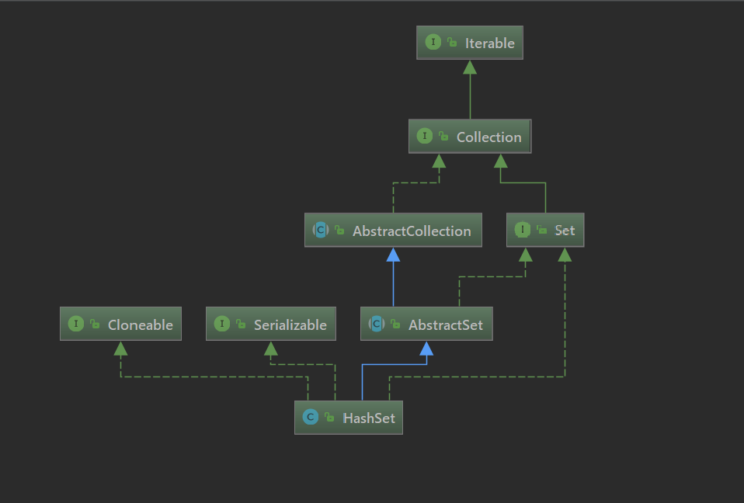Click the abstract class icon on AbstractCollection
This screenshot has height=503, width=744.
coord(320,231)
